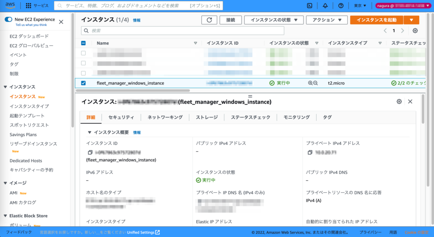Click zoom-in filter icon in fleet_manager row

310,83
